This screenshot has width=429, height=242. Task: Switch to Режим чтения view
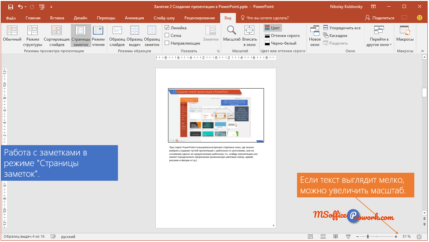click(x=98, y=36)
